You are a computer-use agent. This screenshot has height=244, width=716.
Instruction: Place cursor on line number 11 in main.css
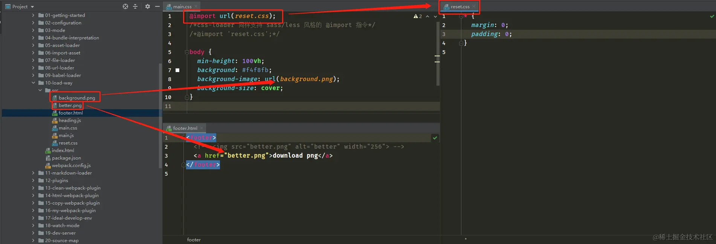click(x=168, y=106)
